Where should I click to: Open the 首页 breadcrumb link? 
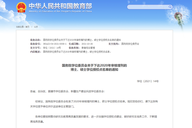pyautogui.click(x=27, y=27)
